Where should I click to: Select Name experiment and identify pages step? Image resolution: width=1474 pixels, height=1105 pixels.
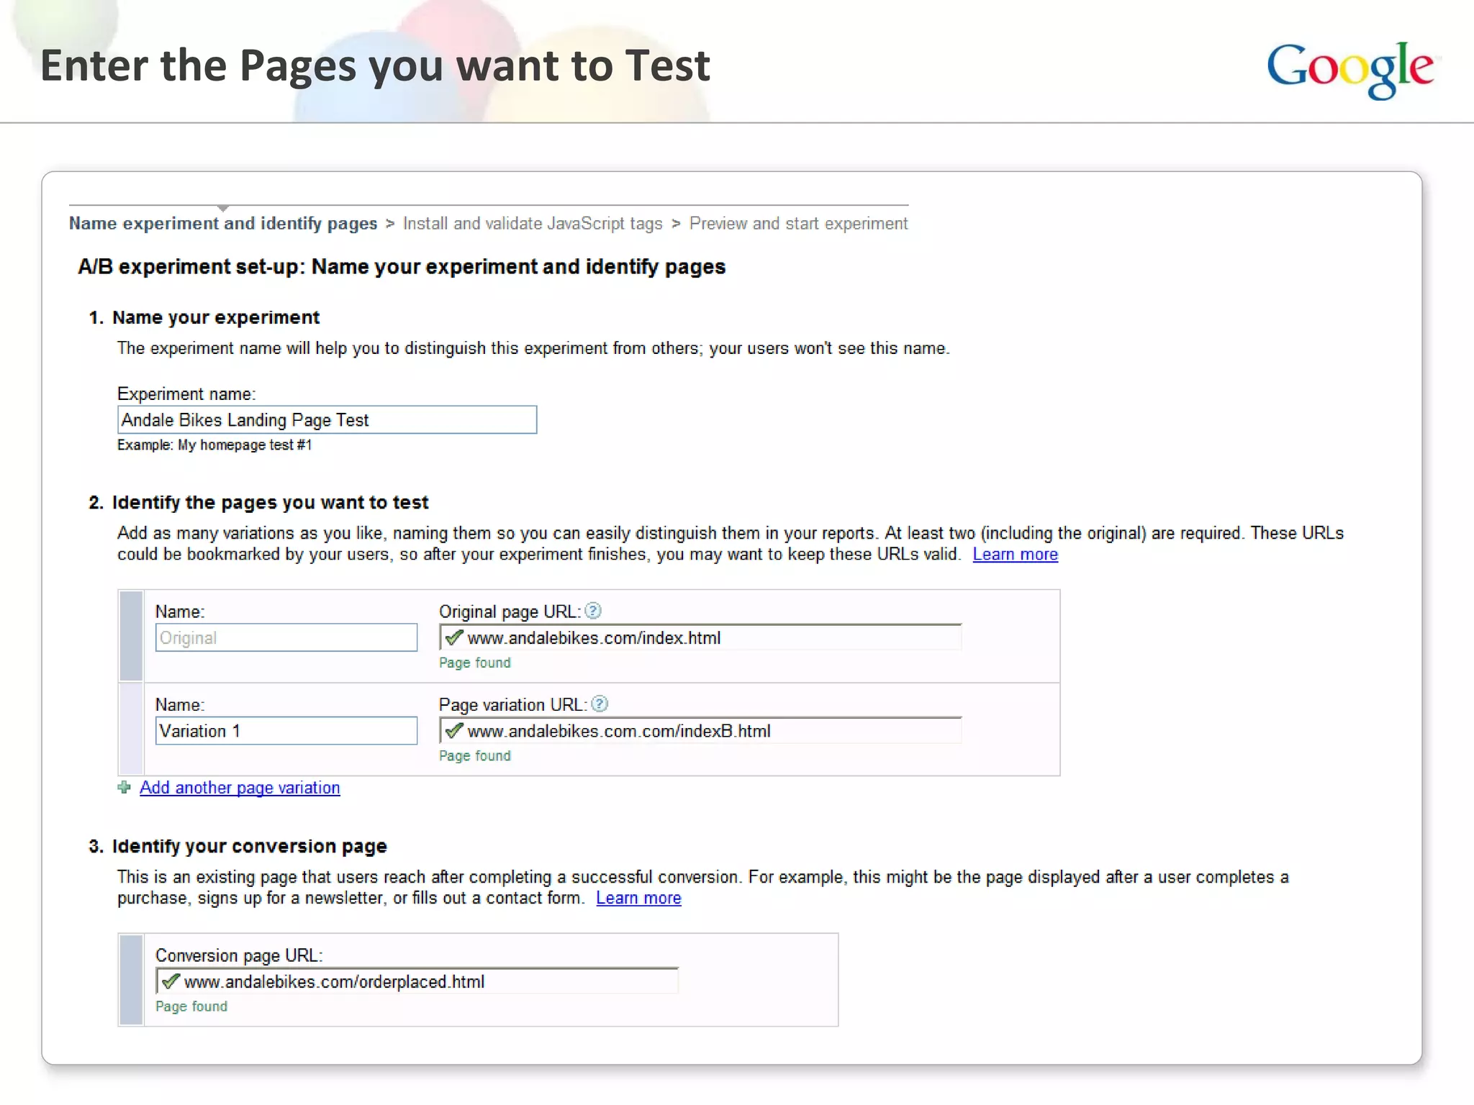(223, 224)
